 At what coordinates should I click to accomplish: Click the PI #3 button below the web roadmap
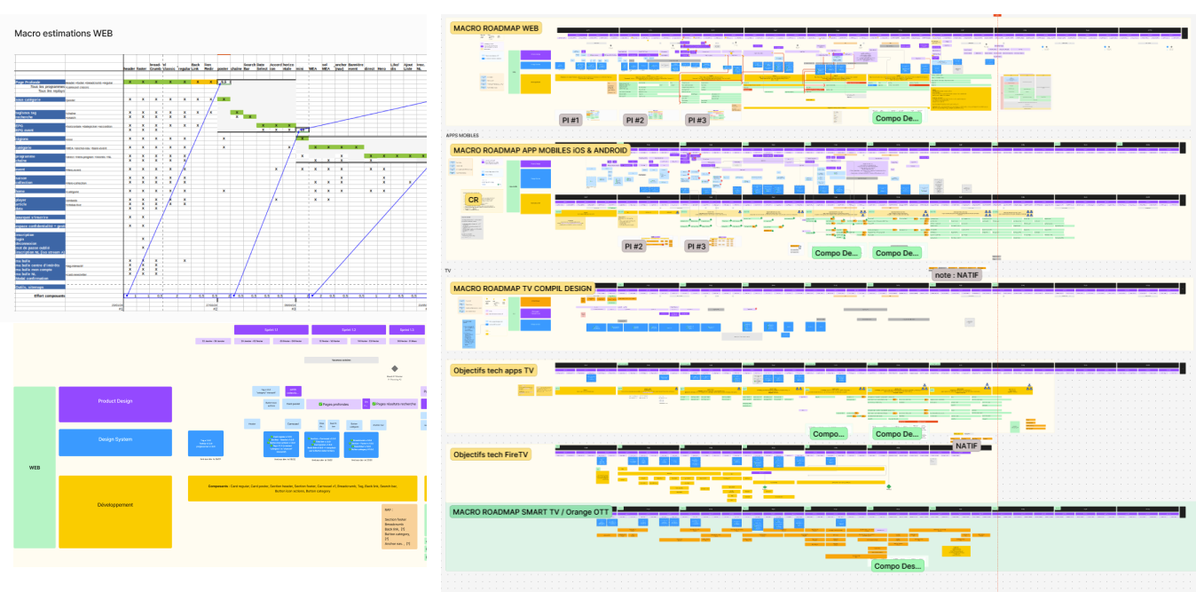point(698,118)
